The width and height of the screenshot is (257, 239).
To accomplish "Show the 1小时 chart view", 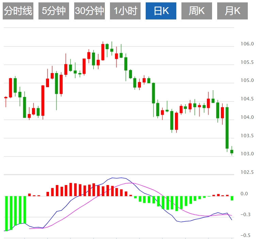I will (x=125, y=11).
